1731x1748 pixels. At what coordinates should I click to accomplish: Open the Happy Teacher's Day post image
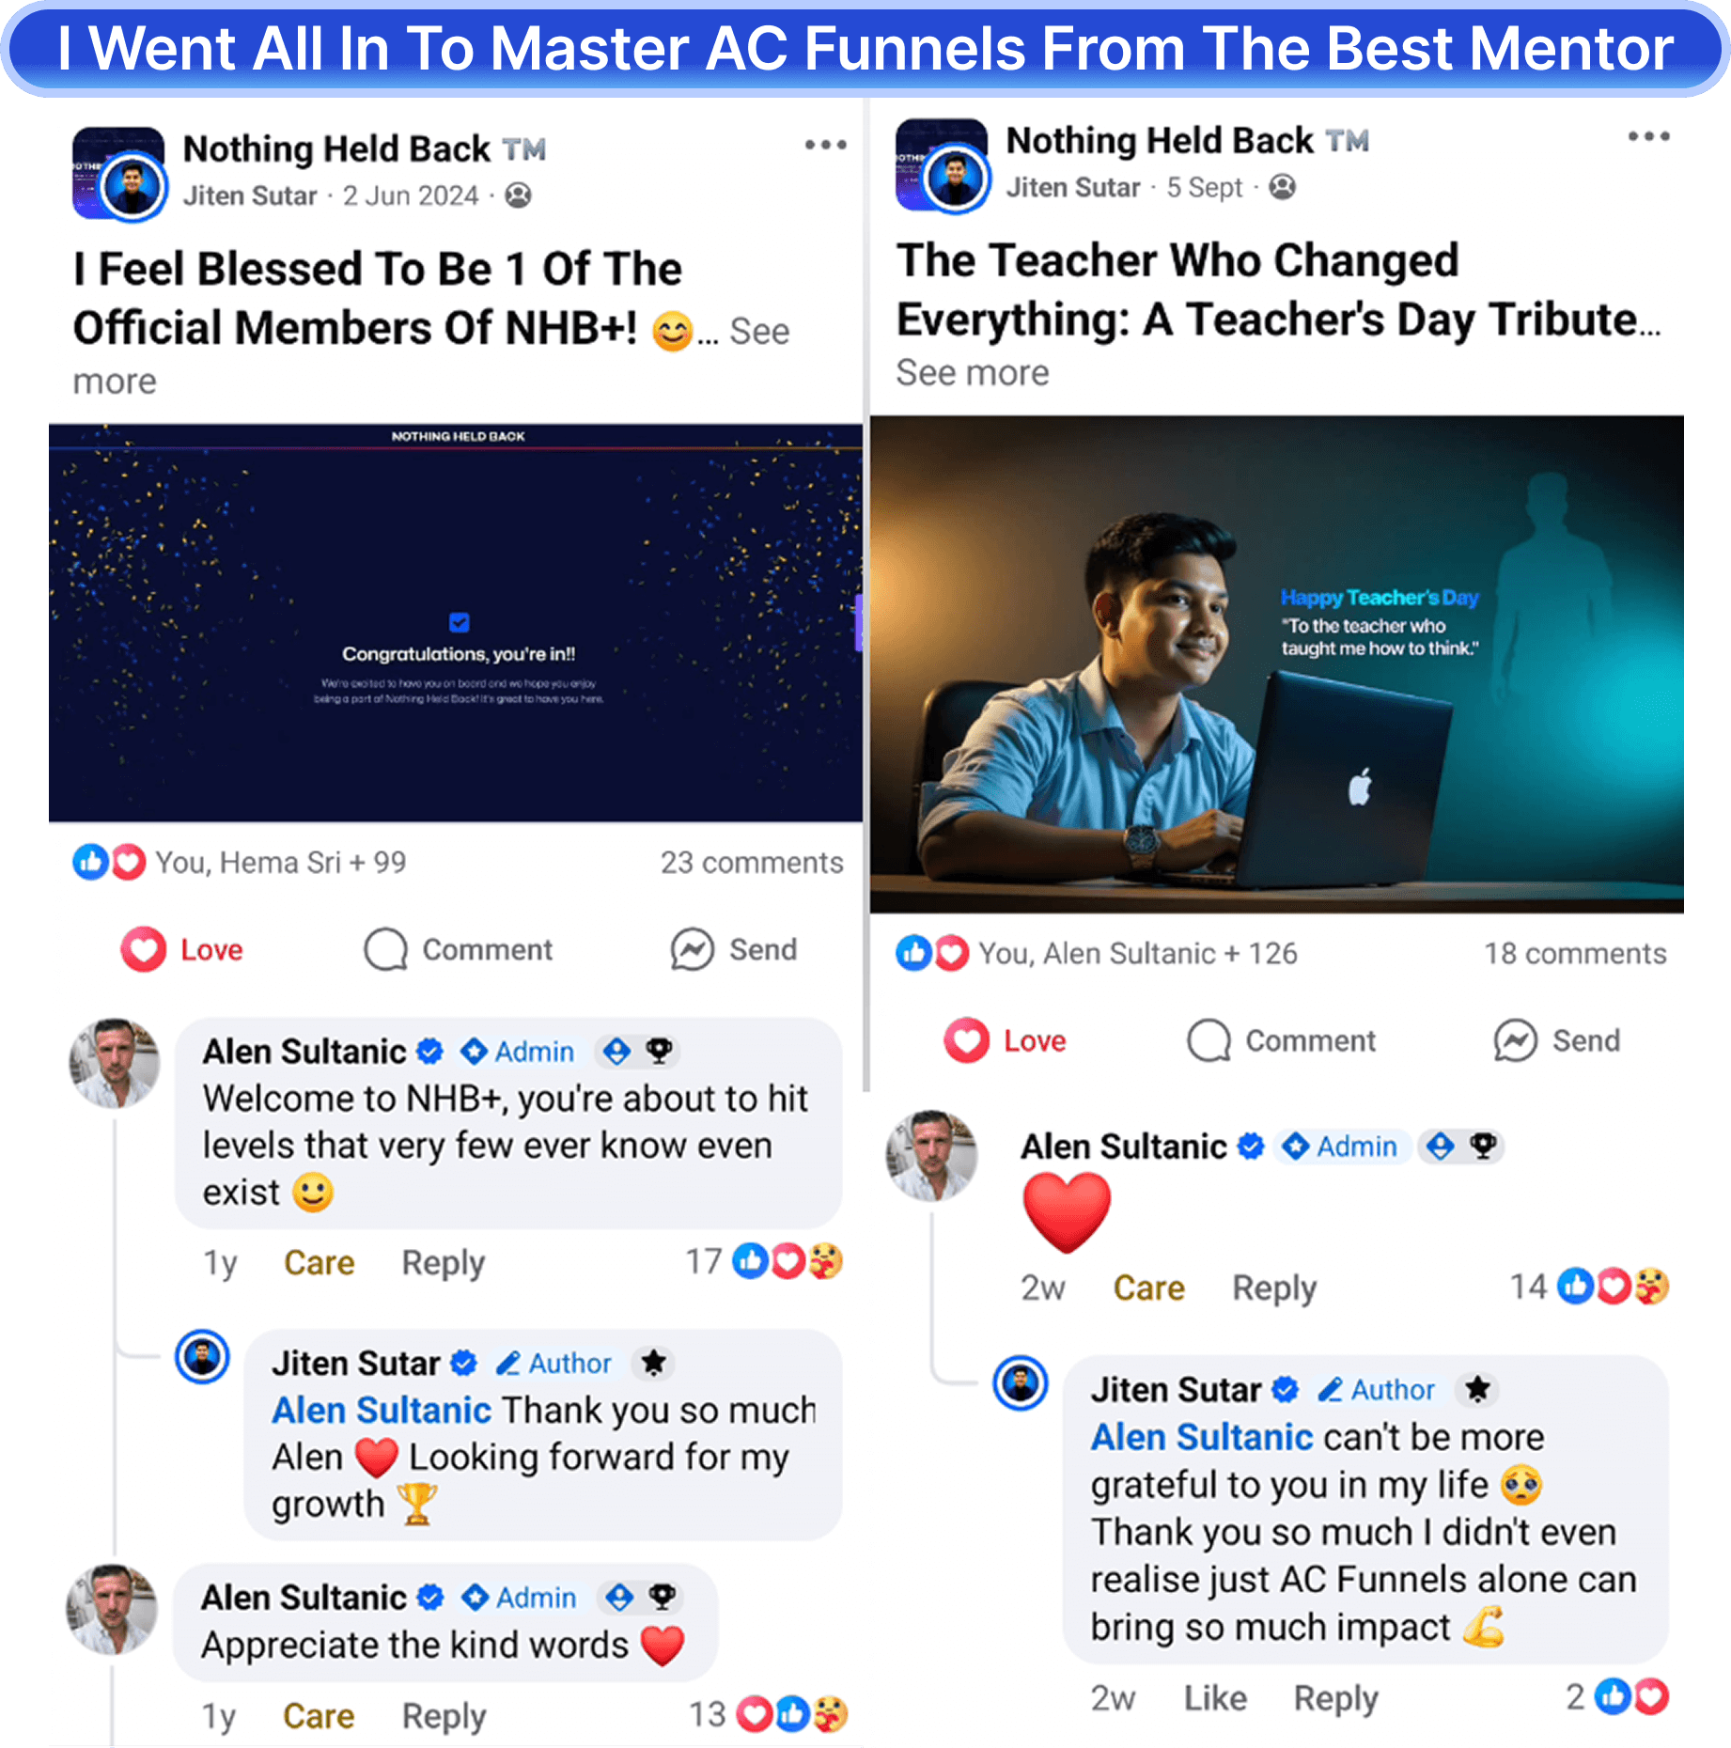click(1276, 664)
